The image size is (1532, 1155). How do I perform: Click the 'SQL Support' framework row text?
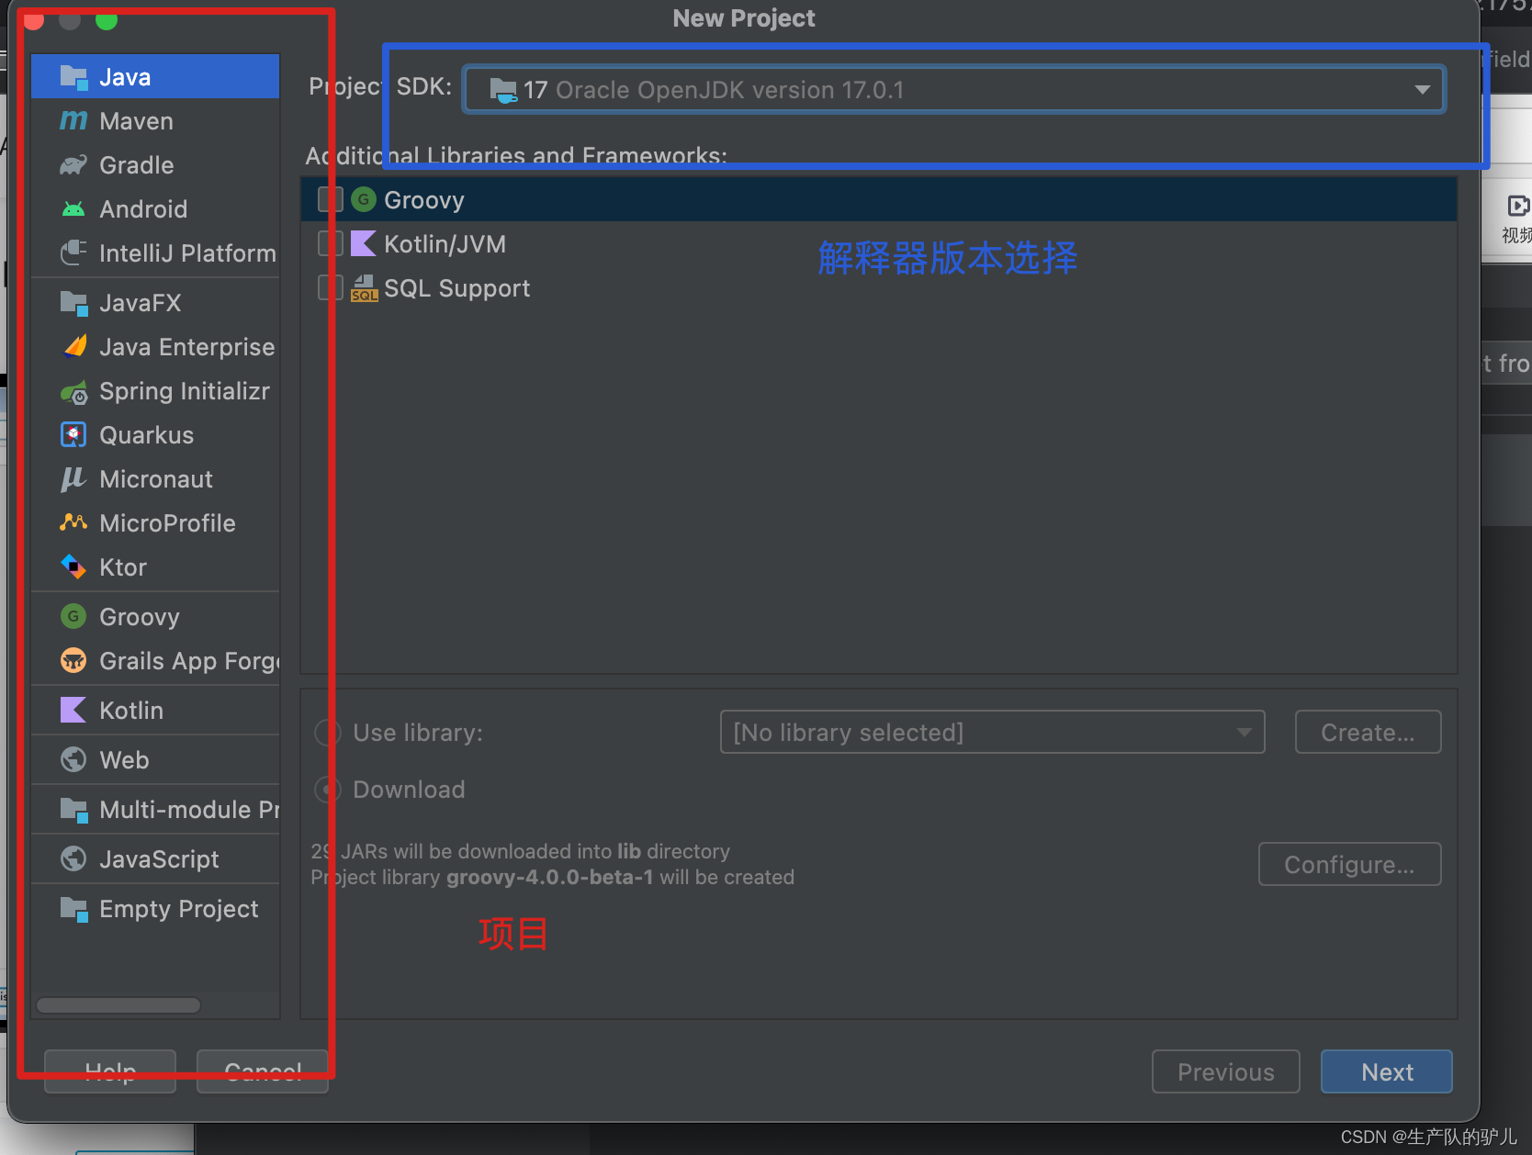coord(456,287)
